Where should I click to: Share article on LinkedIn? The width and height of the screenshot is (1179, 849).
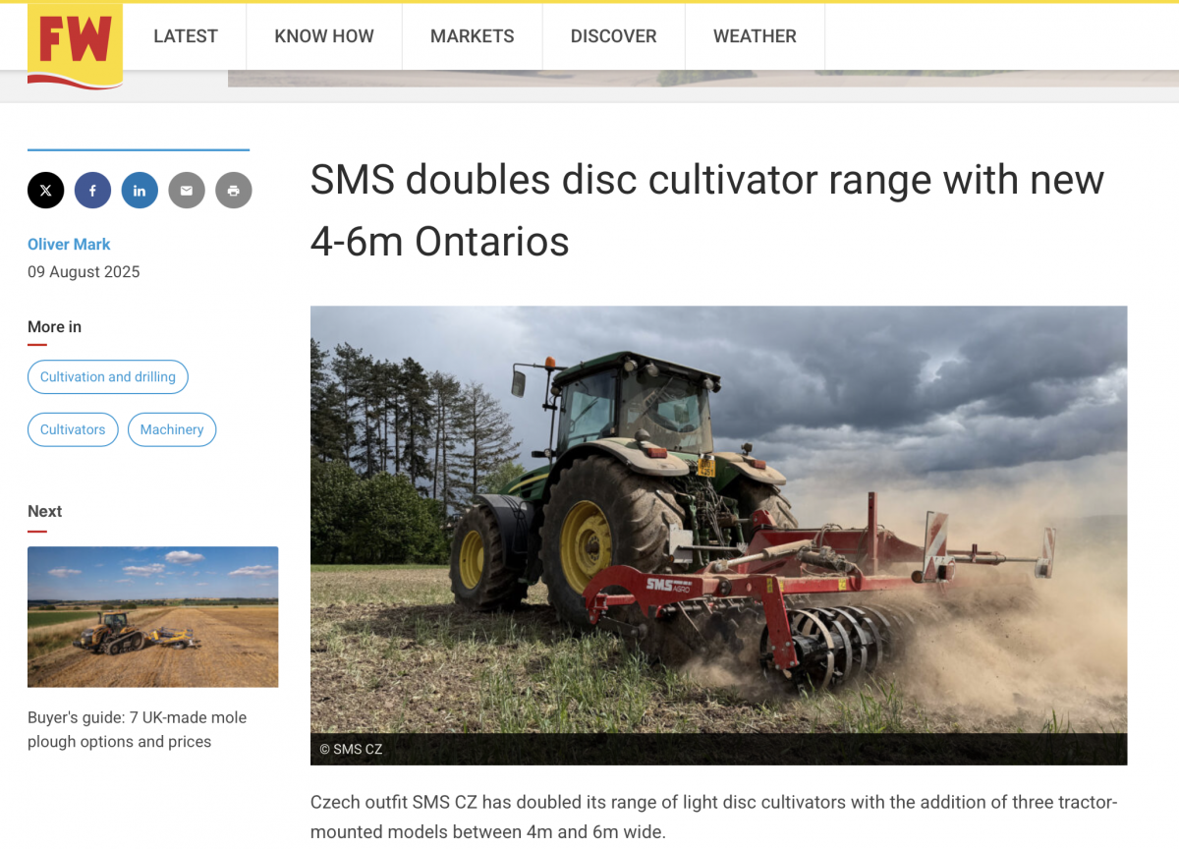click(140, 191)
